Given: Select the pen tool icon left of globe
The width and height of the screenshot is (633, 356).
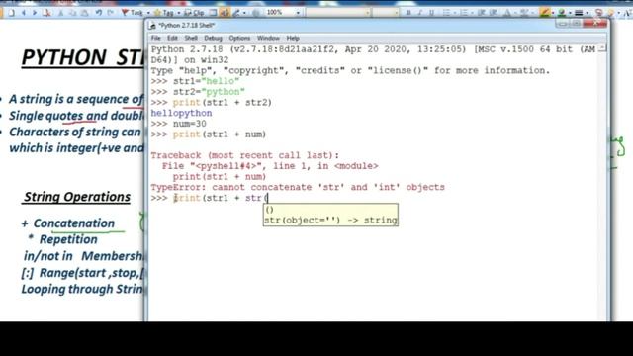Looking at the screenshot, I should (237, 13).
